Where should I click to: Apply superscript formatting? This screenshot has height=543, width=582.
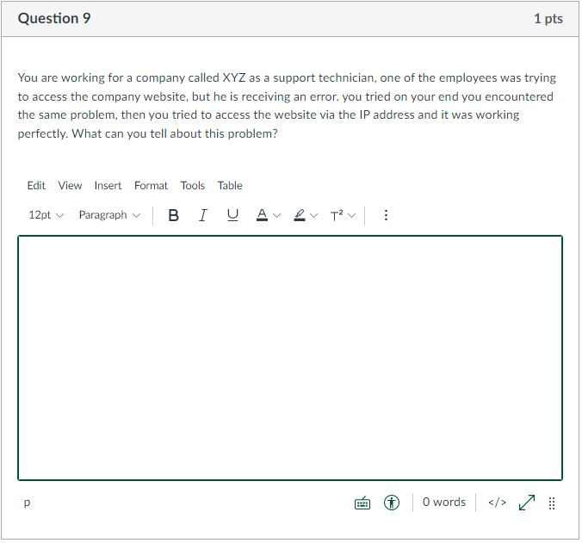click(x=337, y=215)
